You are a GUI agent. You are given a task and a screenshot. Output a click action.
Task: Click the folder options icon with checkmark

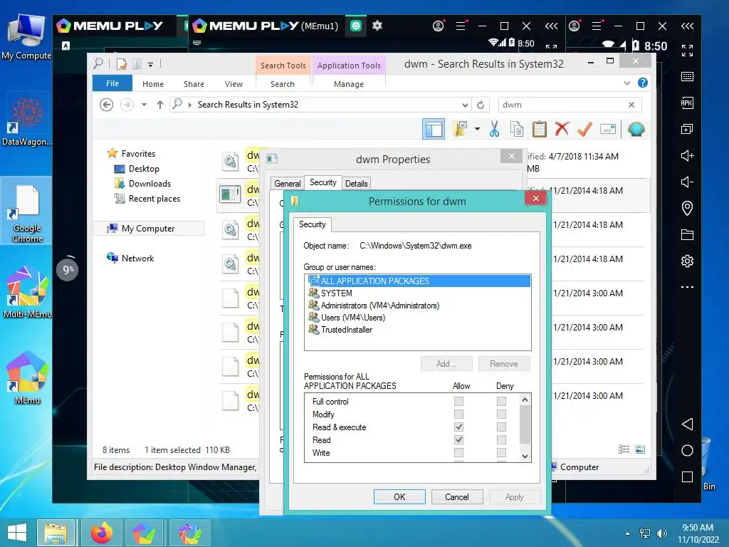(461, 129)
